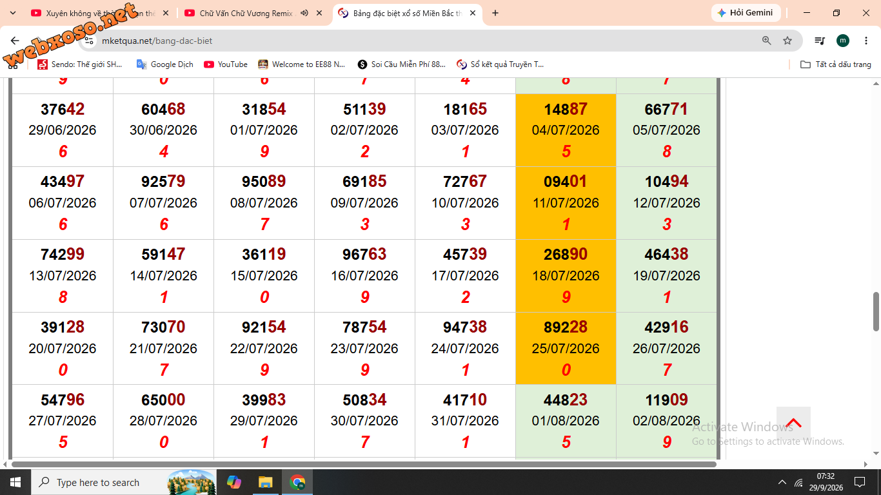Viewport: 881px width, 495px height.
Task: Click the Type here to search box
Action: 125,482
